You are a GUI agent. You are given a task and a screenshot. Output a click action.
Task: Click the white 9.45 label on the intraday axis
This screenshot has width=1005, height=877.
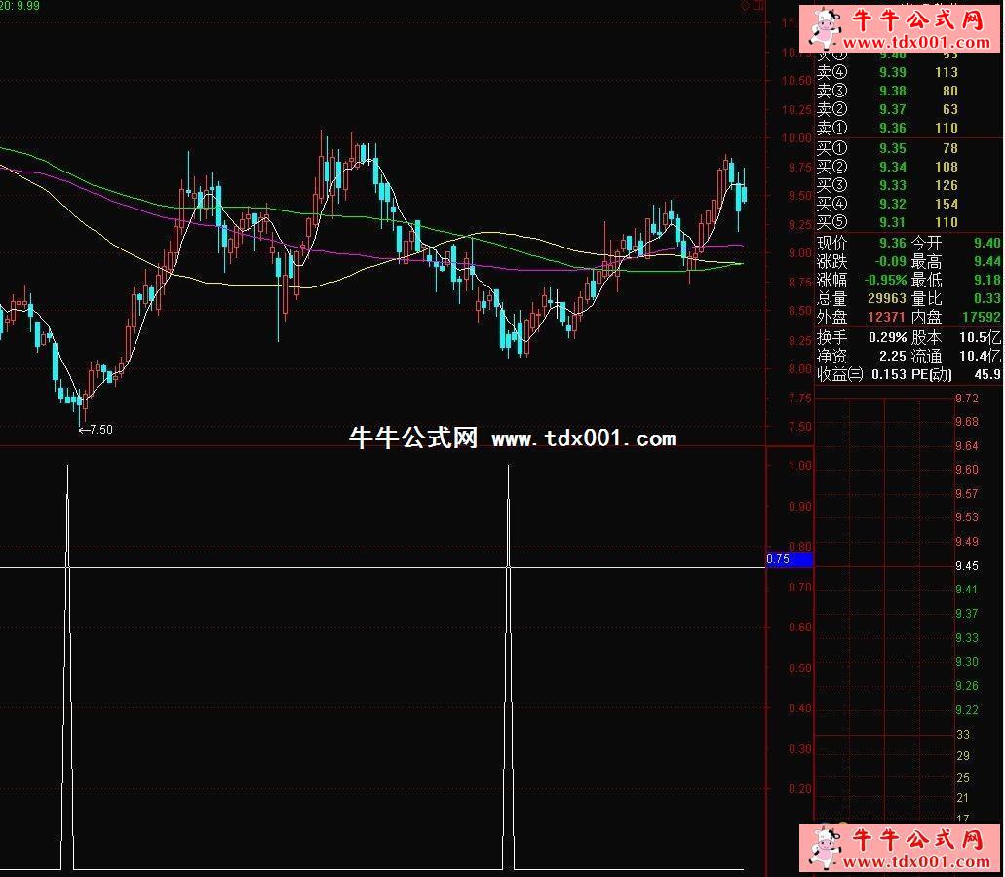(967, 566)
